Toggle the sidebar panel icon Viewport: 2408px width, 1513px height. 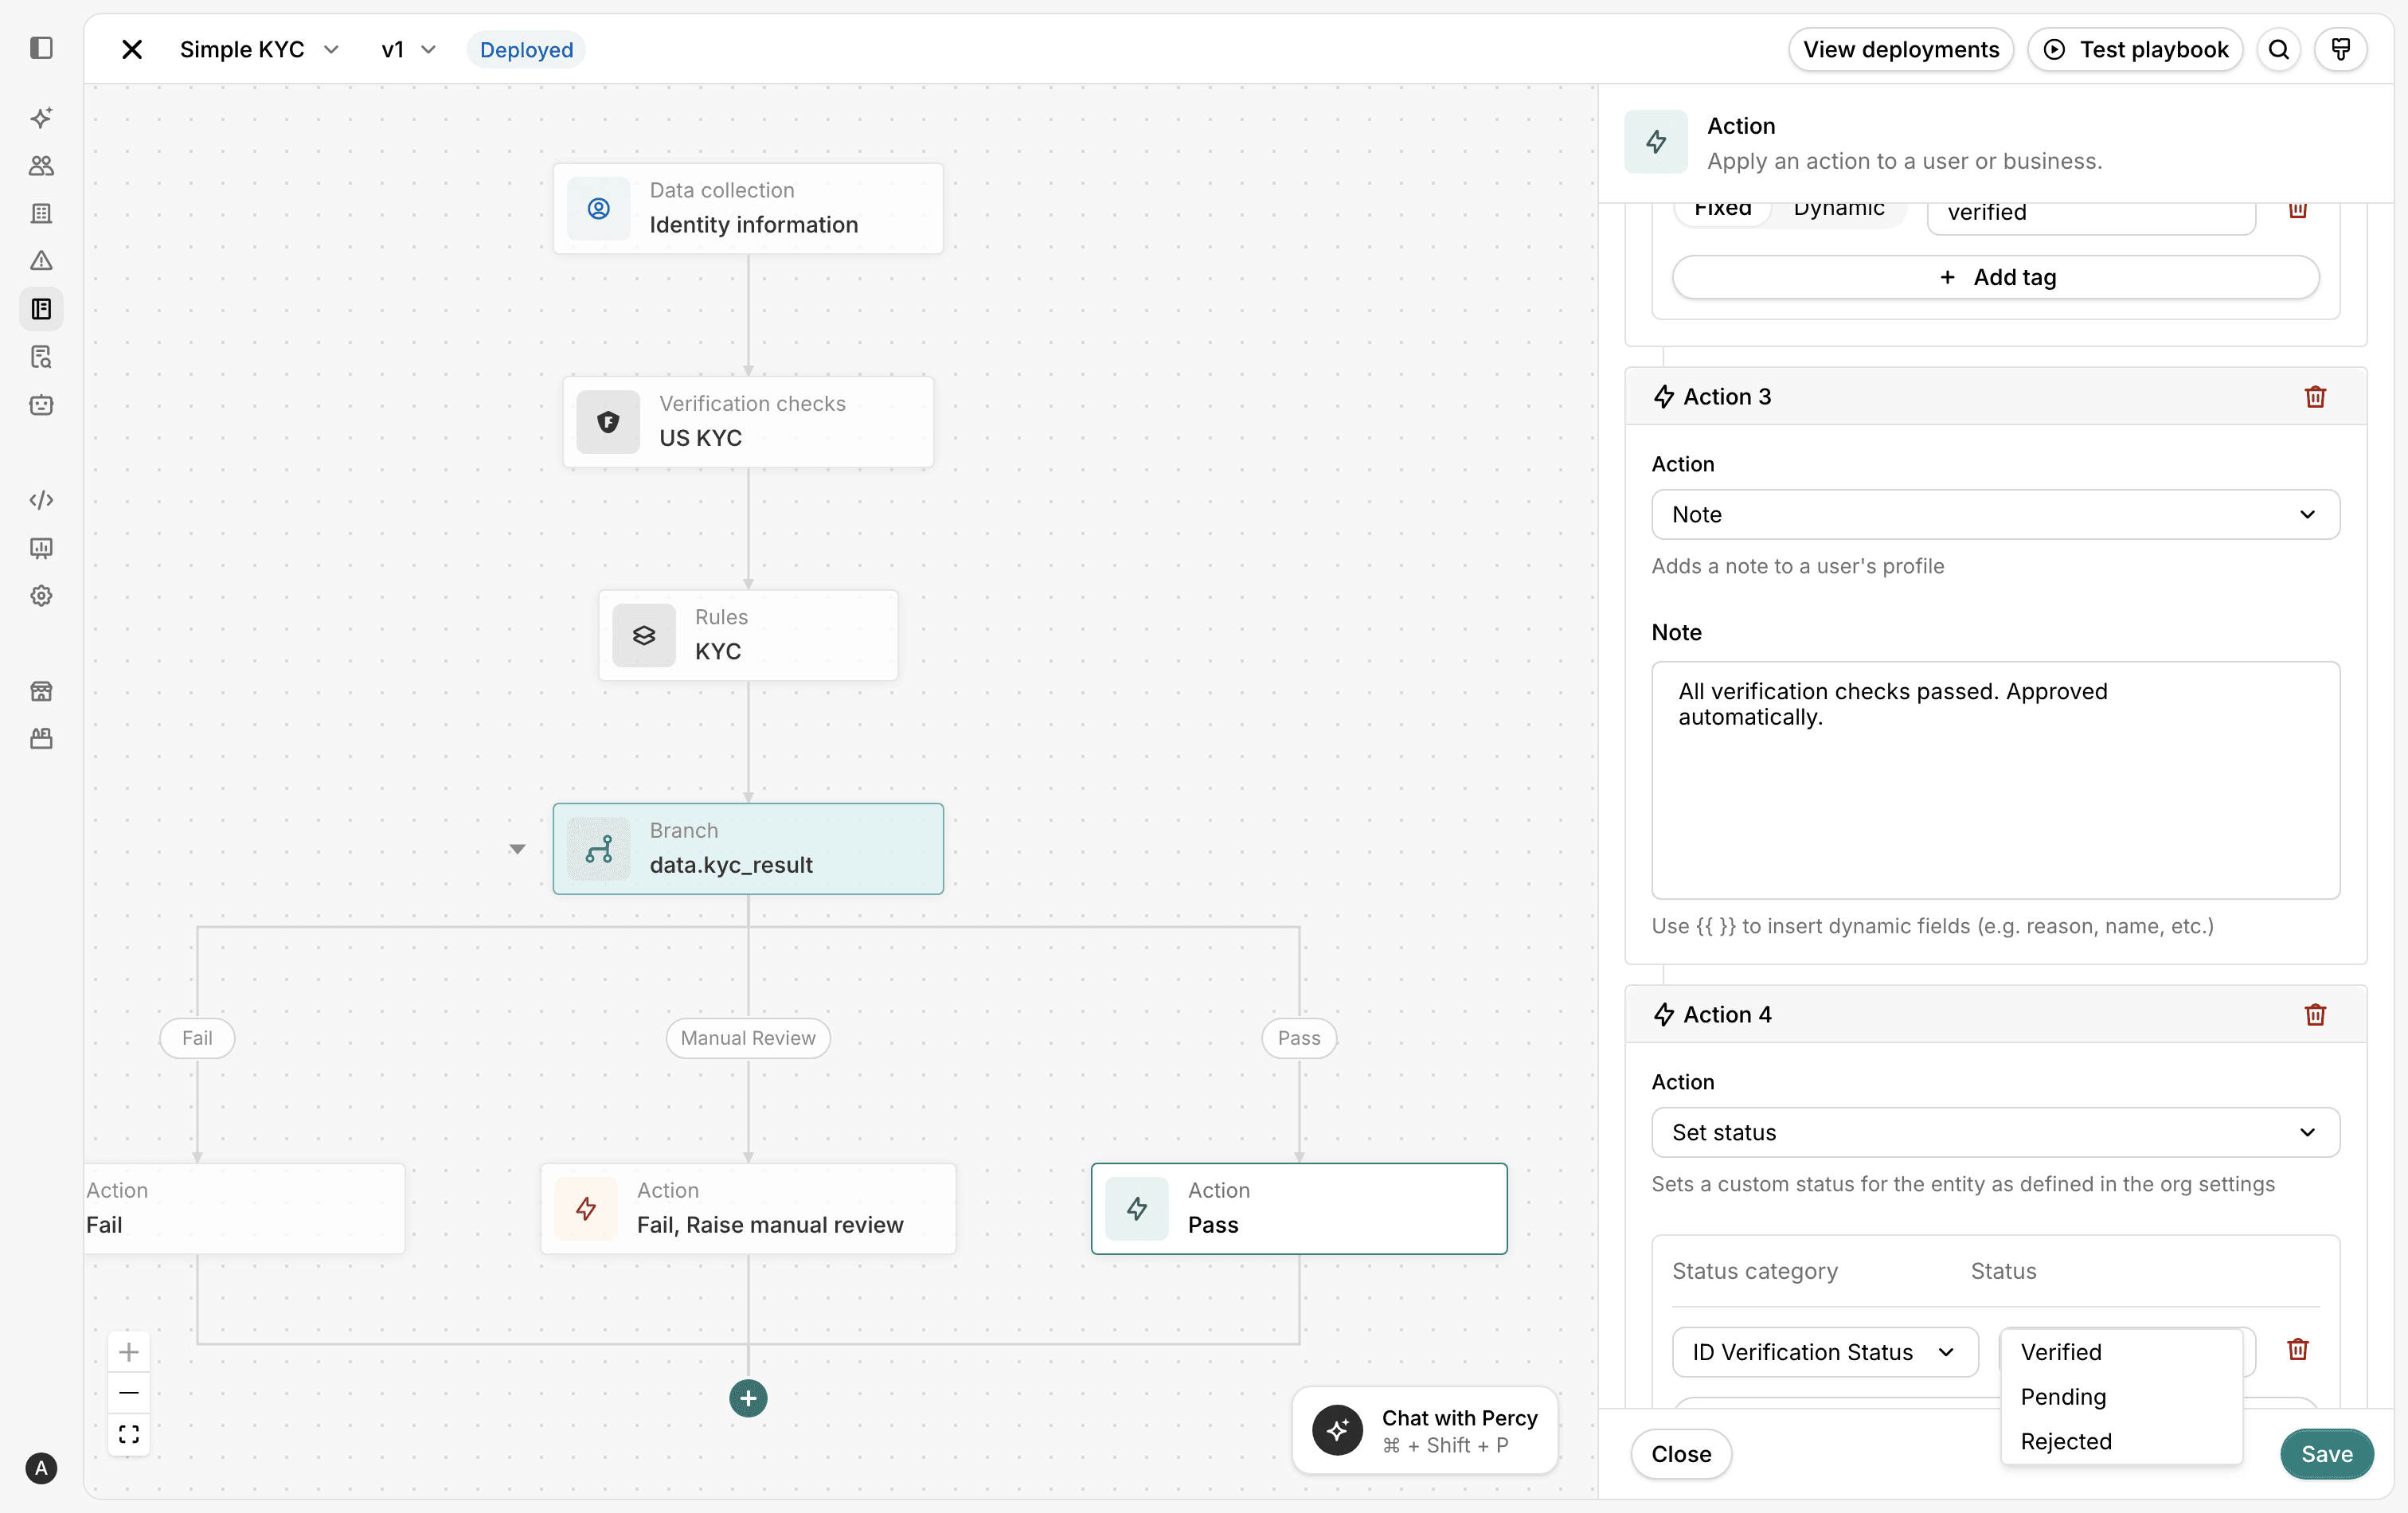(x=41, y=48)
